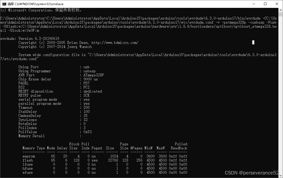Screen dimensions: 283x178
Task: Close the cmd.exe window
Action: [x=277, y=4]
